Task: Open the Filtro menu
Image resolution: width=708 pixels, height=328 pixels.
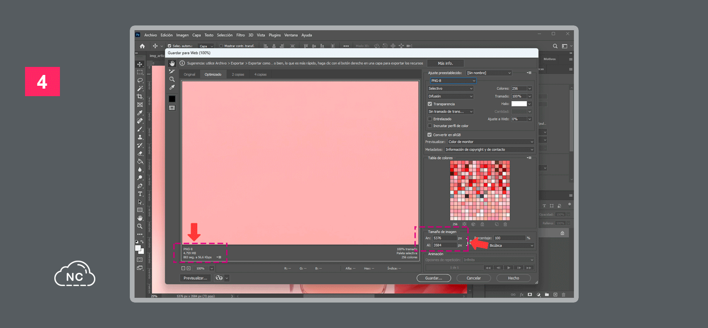Action: click(240, 35)
